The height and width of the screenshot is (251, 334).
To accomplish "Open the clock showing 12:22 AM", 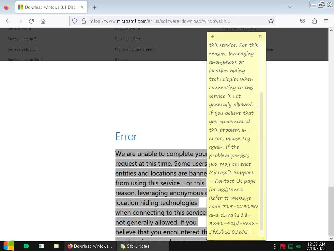I will click(x=316, y=246).
